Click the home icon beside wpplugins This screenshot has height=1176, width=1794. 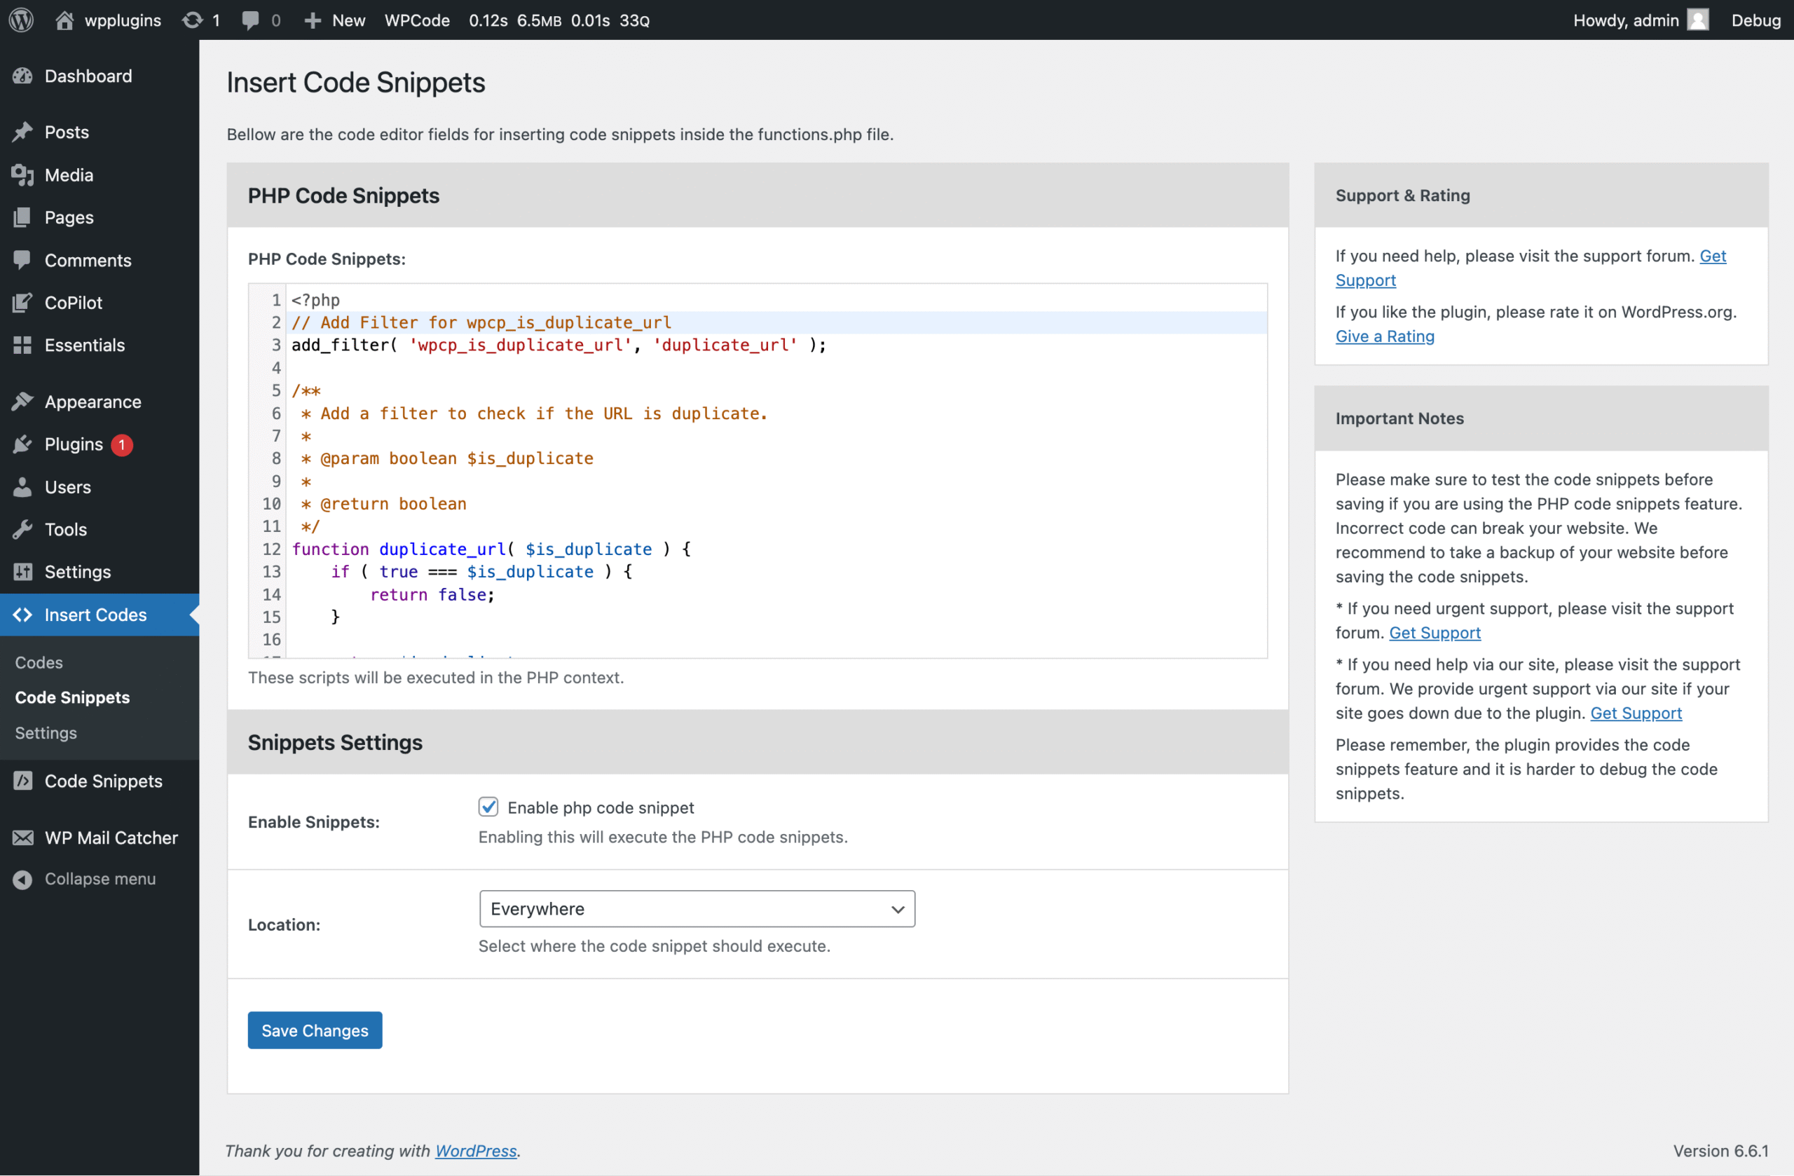coord(65,20)
